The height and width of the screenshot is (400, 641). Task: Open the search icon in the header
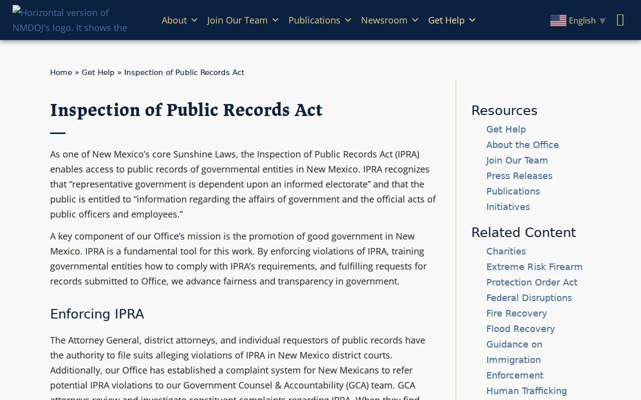click(x=620, y=20)
